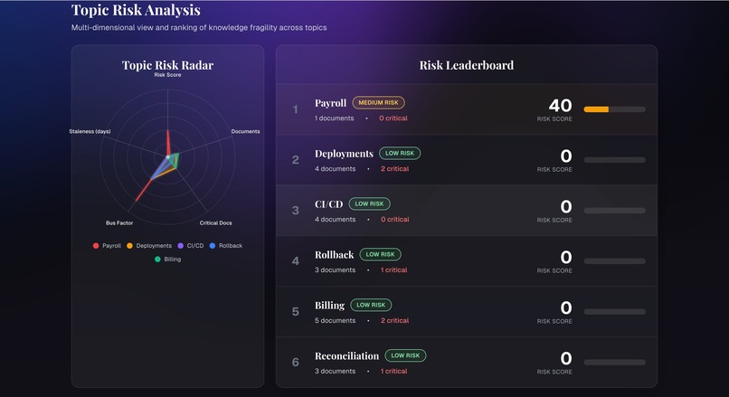Viewport: 729px width, 397px height.
Task: Click the LOW RISK badge on Deployments
Action: click(400, 153)
